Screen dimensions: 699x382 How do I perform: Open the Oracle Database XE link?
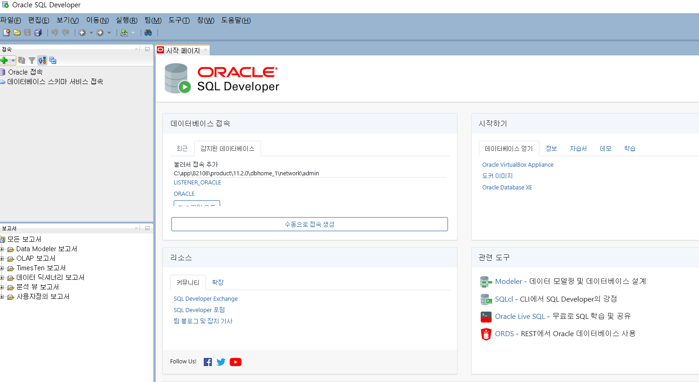click(x=507, y=188)
